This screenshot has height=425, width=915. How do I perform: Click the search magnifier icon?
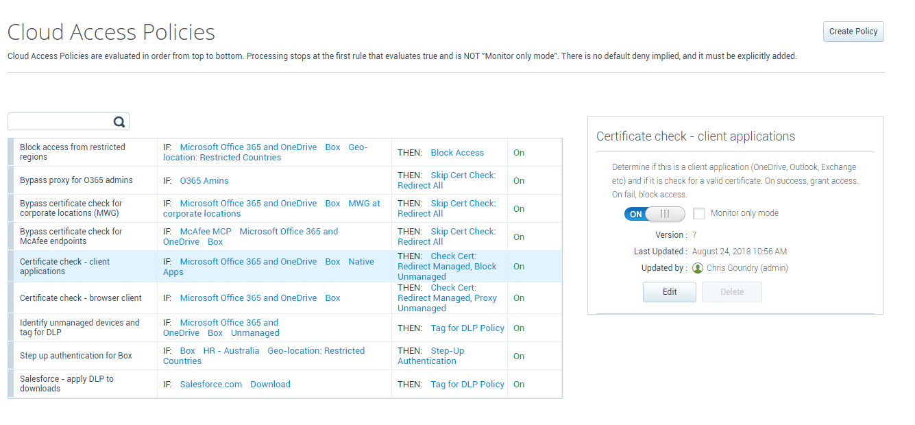[x=119, y=122]
